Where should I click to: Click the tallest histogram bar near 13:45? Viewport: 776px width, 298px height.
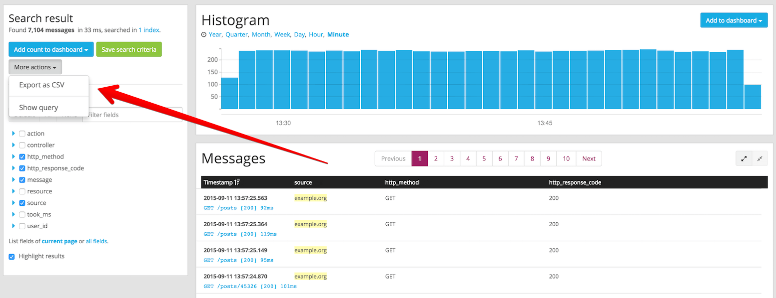coord(526,79)
